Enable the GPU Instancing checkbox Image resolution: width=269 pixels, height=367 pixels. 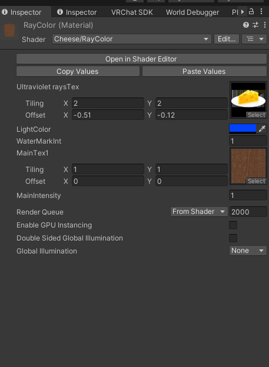(233, 225)
